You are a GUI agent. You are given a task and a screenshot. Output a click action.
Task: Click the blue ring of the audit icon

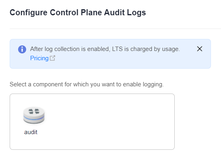pyautogui.click(x=34, y=118)
